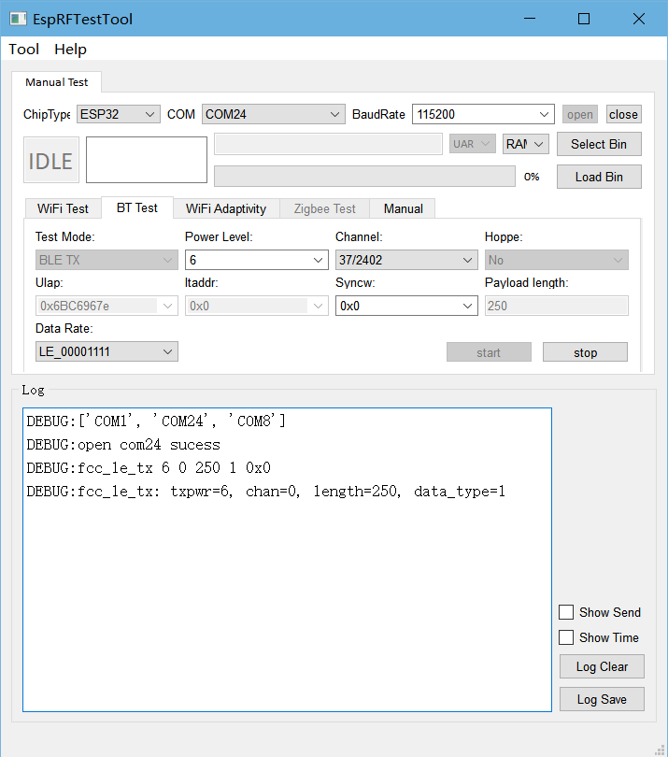Click the Log Clear button

(x=602, y=666)
